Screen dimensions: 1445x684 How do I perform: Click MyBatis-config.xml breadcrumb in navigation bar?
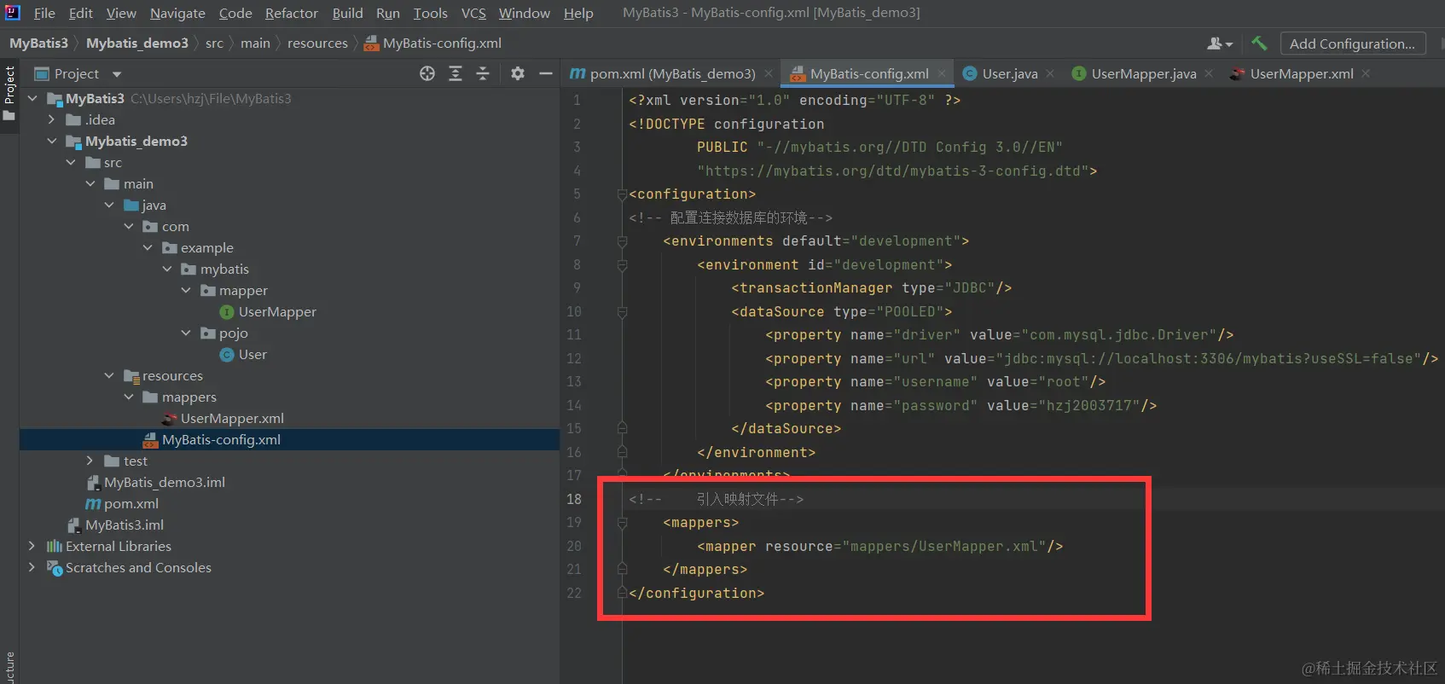pos(432,43)
